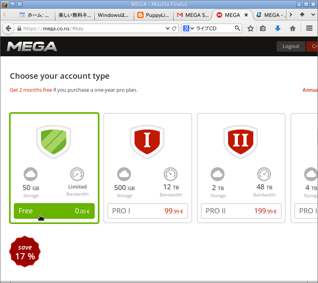Expand the URL history dropdown arrow
This screenshot has width=318, height=283.
(168, 28)
